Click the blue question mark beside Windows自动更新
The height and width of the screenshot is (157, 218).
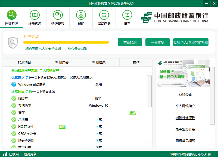pyautogui.click(x=14, y=84)
